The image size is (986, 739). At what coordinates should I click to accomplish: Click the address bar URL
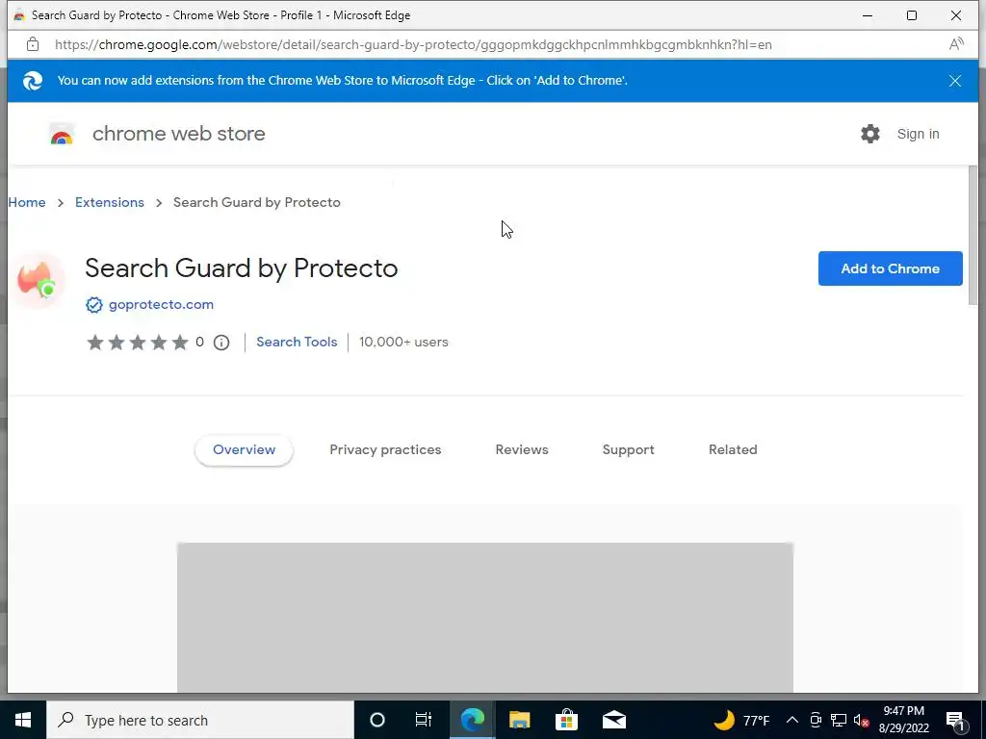[413, 44]
